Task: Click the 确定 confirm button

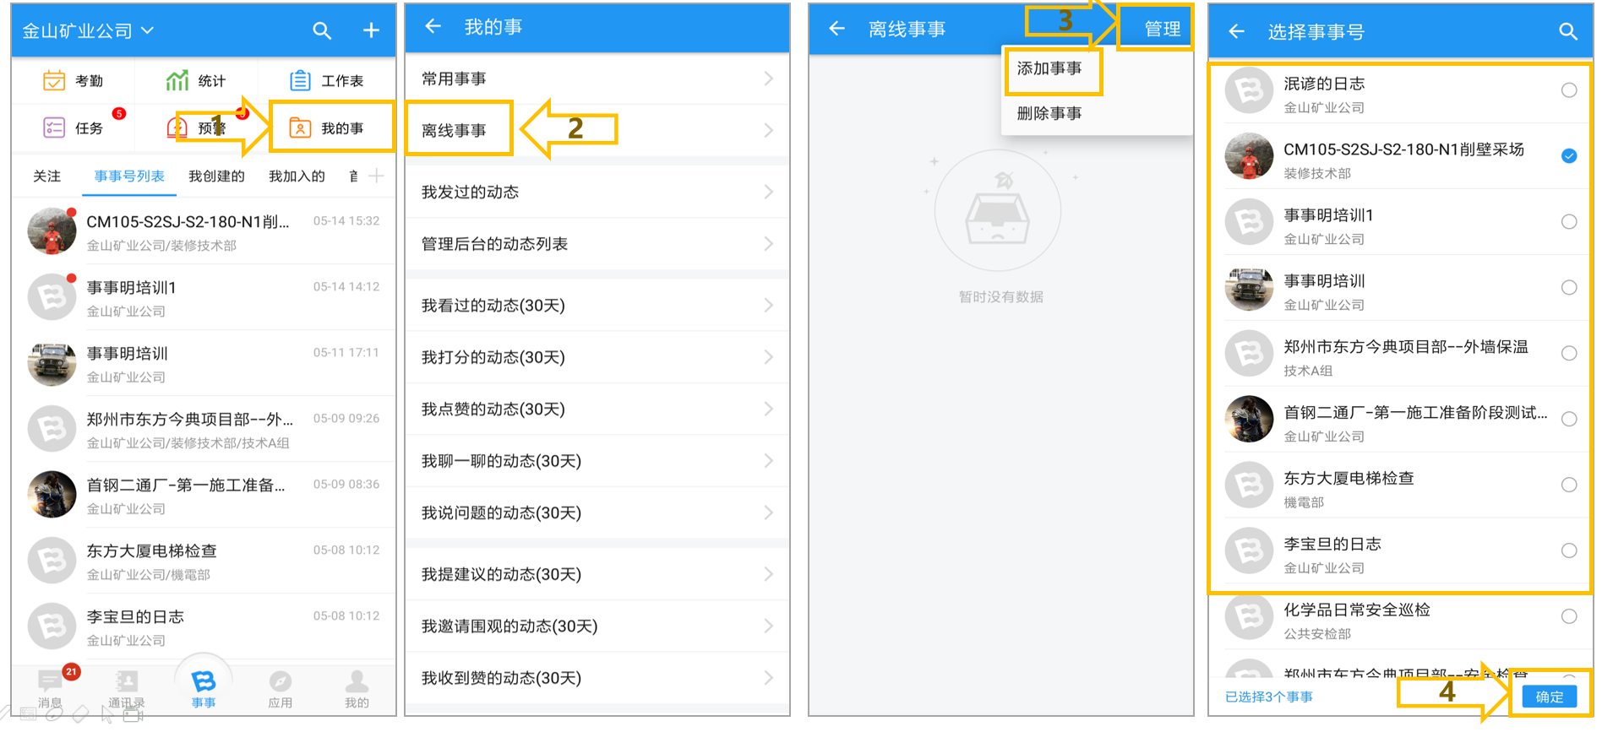Action: [x=1550, y=697]
